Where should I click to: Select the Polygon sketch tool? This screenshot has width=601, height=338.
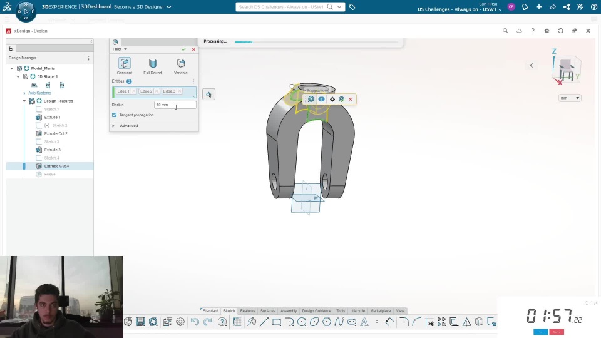pos(327,322)
